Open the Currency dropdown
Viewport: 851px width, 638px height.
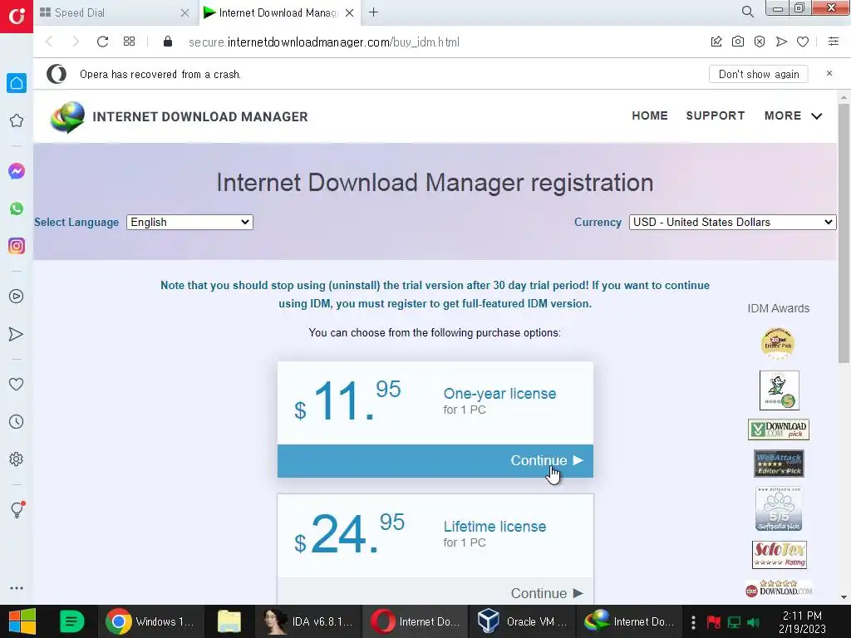pyautogui.click(x=732, y=222)
